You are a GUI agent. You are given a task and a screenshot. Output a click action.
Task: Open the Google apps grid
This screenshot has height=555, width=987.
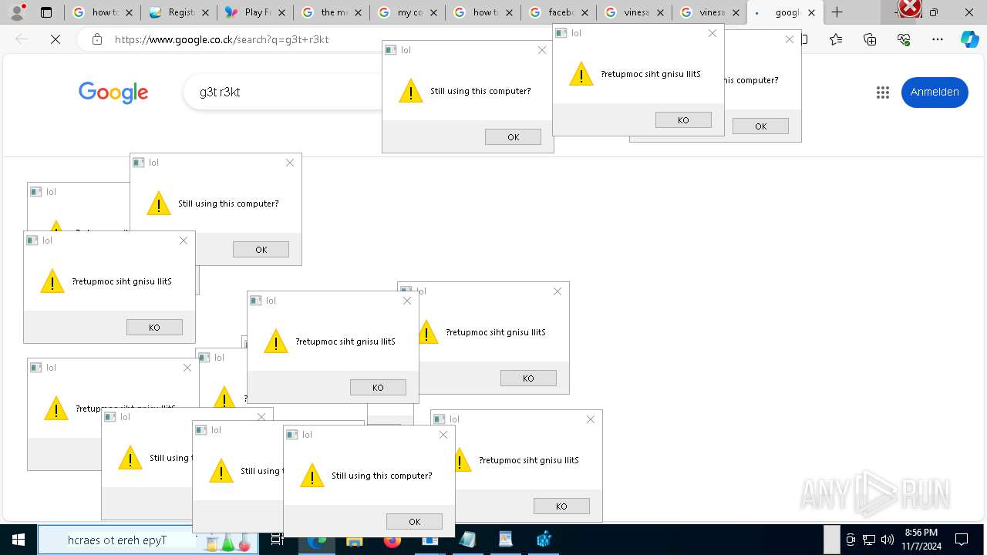pyautogui.click(x=883, y=92)
